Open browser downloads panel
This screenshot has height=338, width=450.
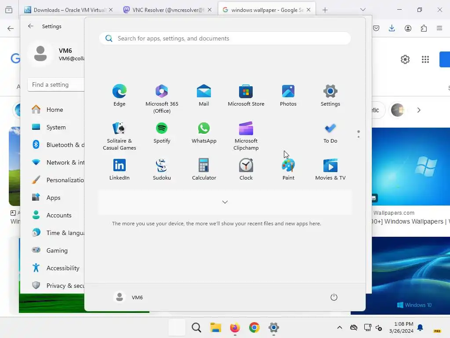(392, 28)
